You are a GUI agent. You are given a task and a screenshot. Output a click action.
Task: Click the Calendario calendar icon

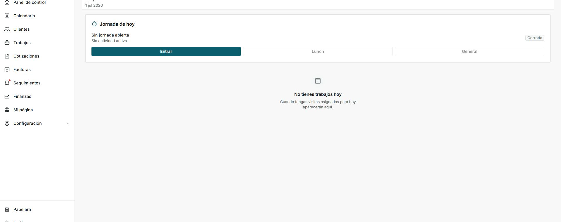click(7, 16)
